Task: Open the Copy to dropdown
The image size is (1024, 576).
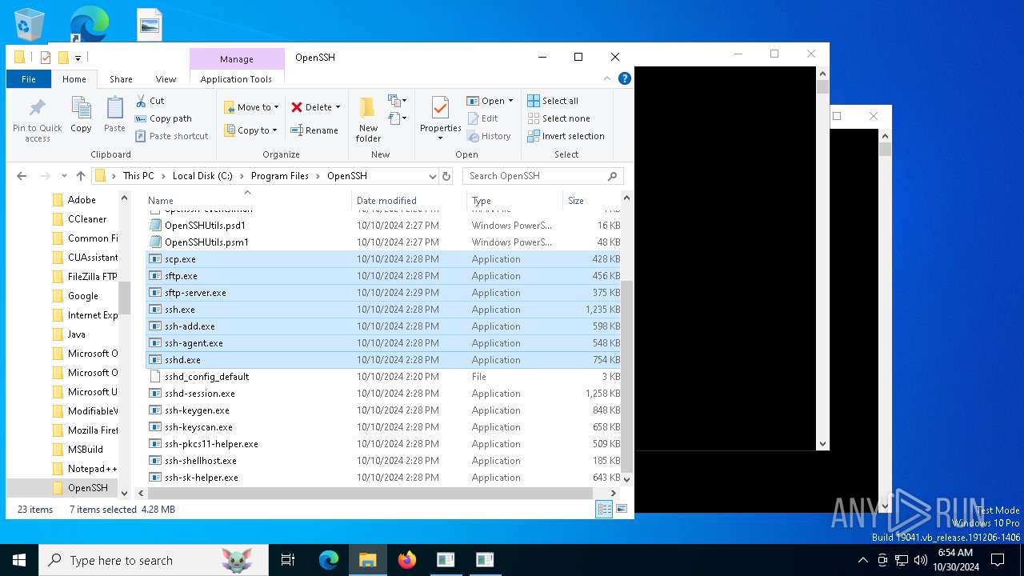Action: (250, 130)
